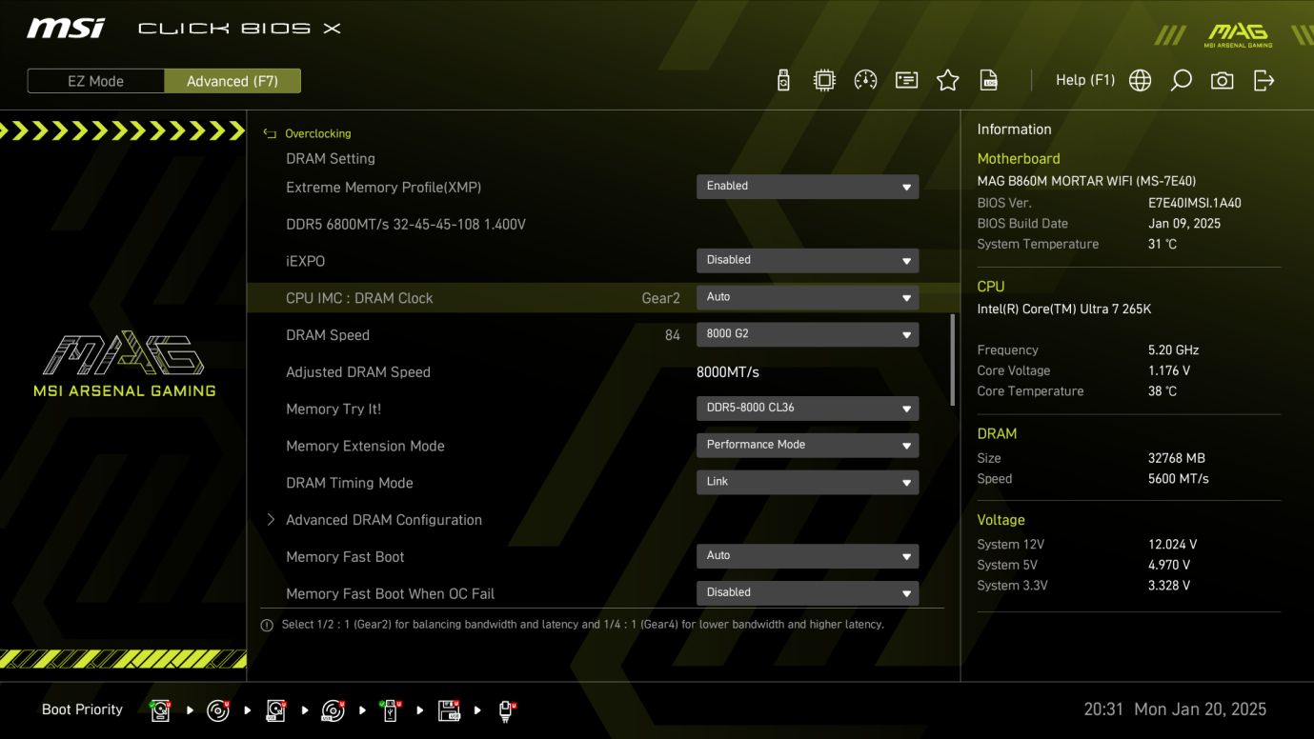Select the USB optical disc boot device
The height and width of the screenshot is (739, 1314).
333,710
